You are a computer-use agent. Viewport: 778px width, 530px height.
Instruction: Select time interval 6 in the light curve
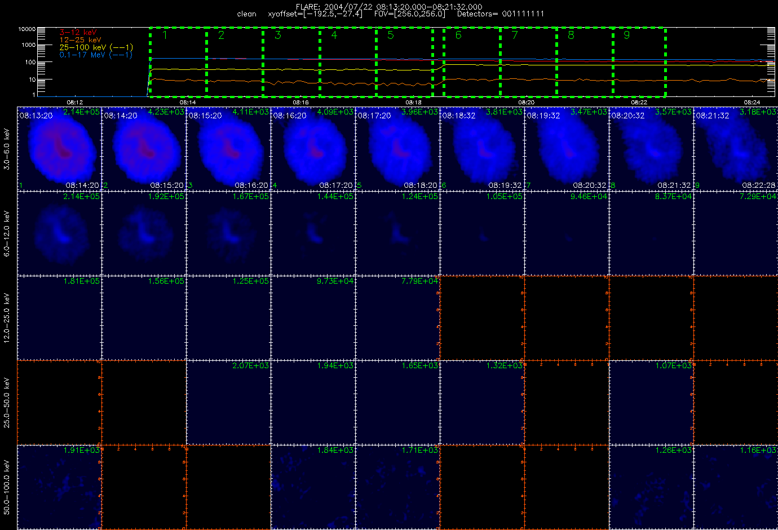click(472, 62)
